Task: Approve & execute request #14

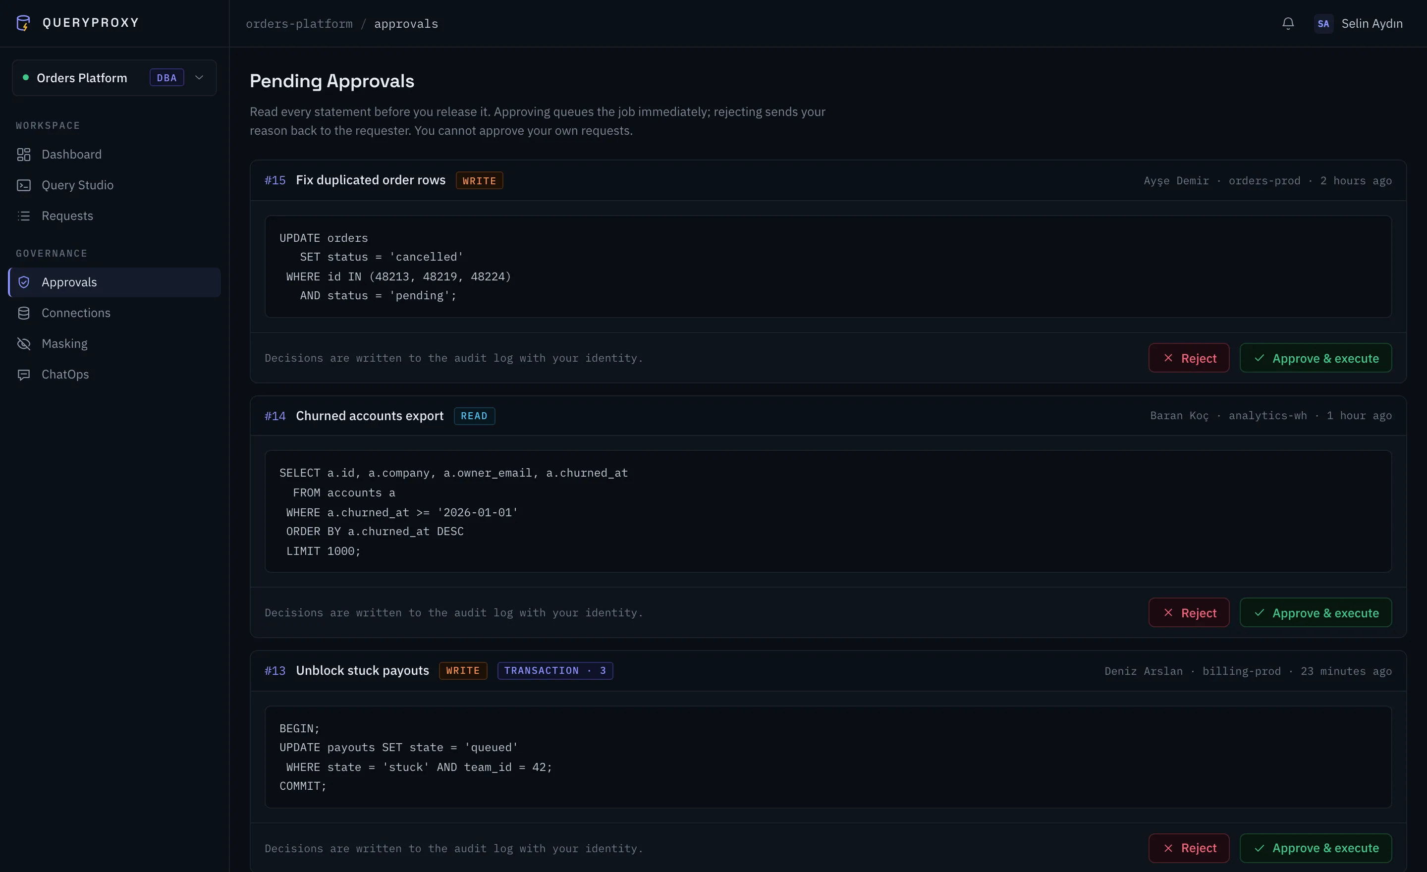Action: pos(1316,612)
